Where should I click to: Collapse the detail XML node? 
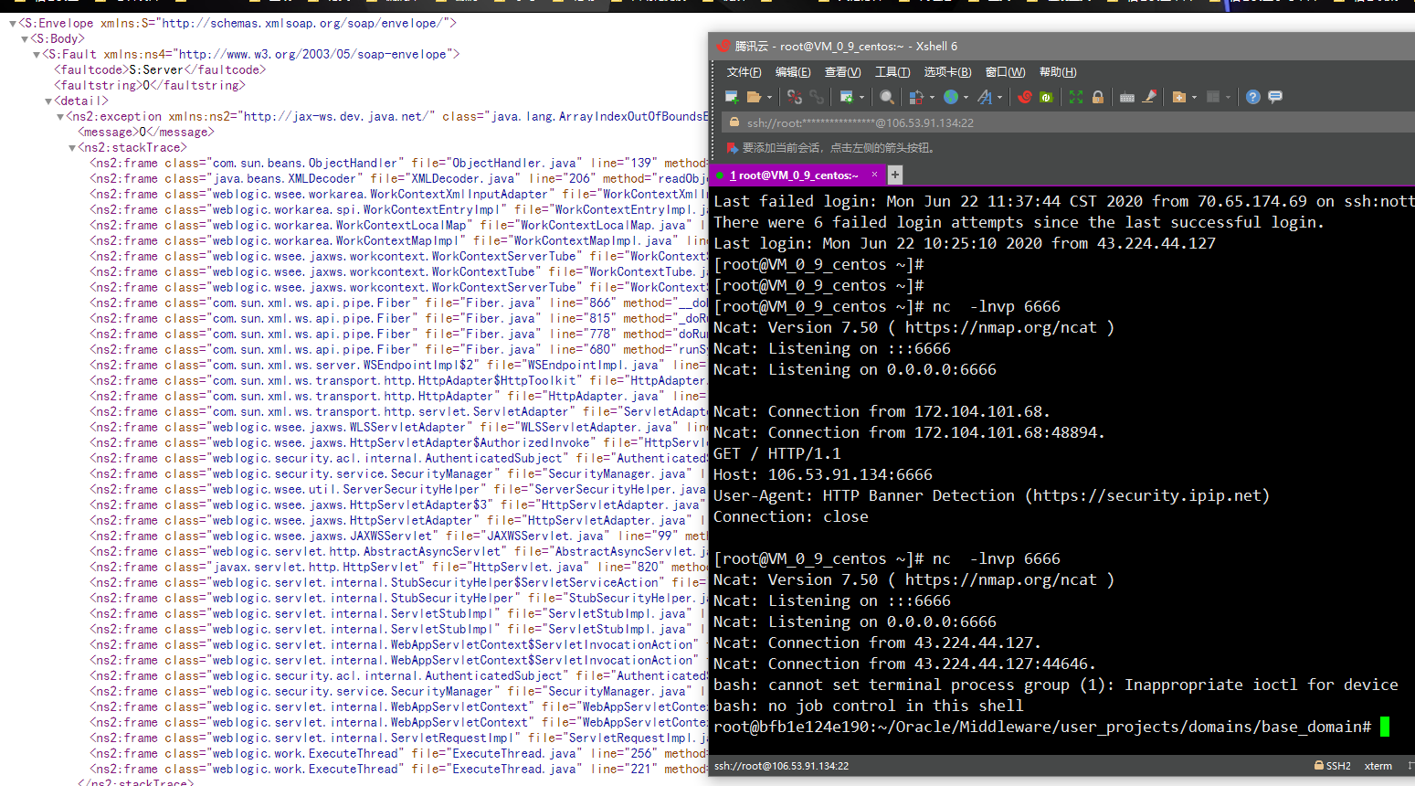pyautogui.click(x=48, y=101)
